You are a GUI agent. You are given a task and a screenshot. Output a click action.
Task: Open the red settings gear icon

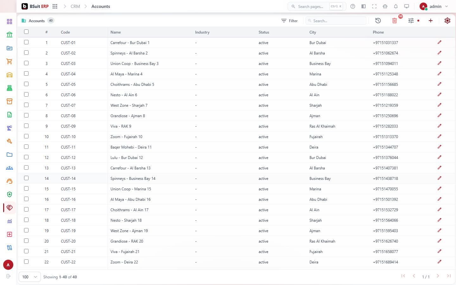(447, 21)
